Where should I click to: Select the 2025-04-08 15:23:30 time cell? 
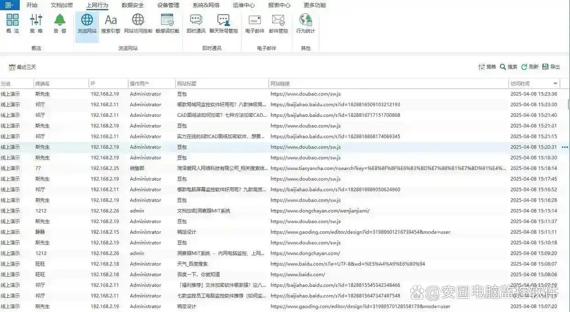click(x=534, y=104)
